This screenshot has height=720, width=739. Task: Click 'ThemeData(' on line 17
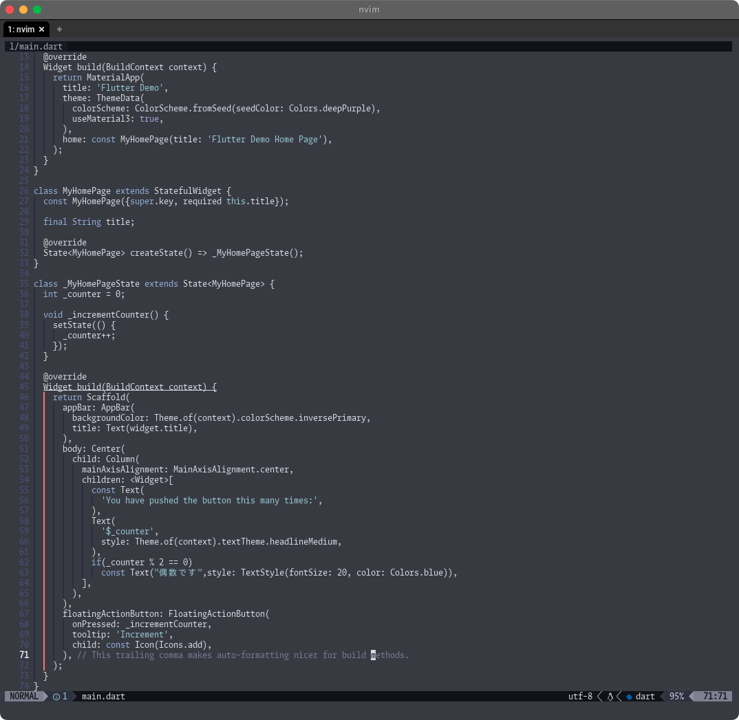(120, 98)
